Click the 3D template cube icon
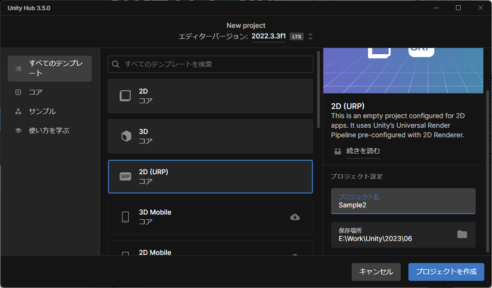 [126, 136]
